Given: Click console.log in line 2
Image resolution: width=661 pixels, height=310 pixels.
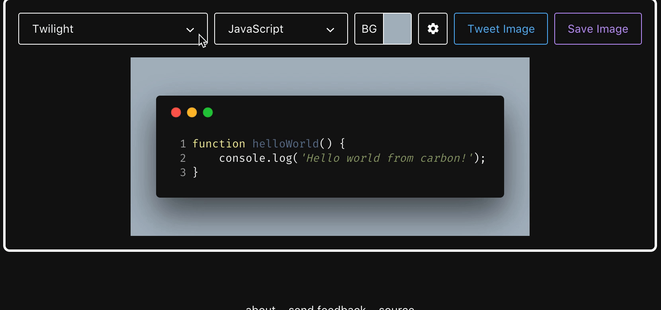Looking at the screenshot, I should [x=256, y=158].
